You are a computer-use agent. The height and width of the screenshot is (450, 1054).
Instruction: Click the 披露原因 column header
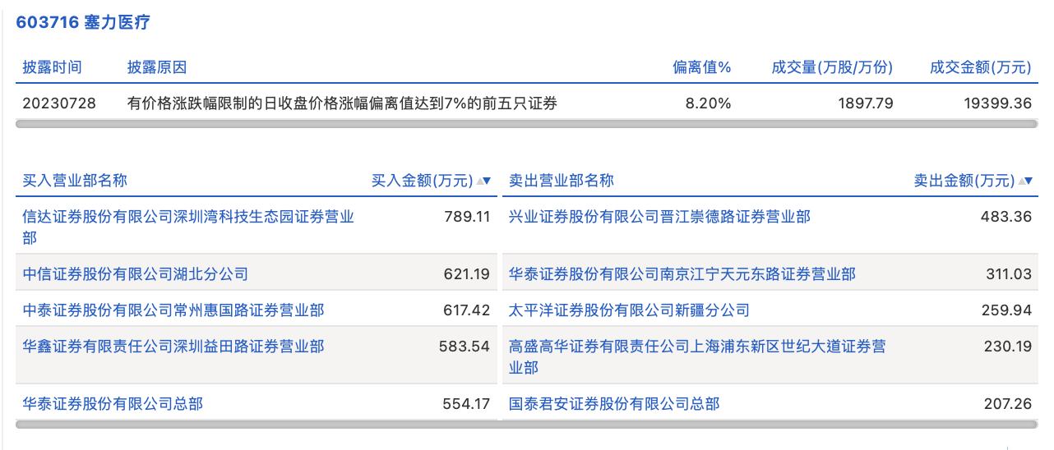(x=156, y=67)
